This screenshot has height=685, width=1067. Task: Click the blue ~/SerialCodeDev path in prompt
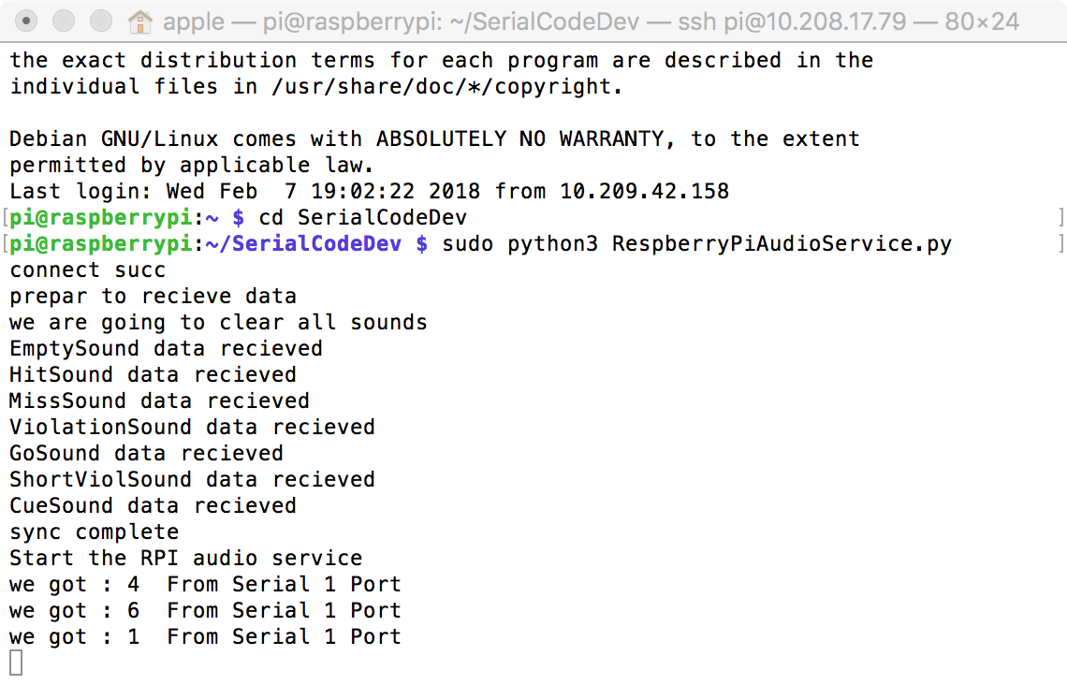(x=303, y=244)
